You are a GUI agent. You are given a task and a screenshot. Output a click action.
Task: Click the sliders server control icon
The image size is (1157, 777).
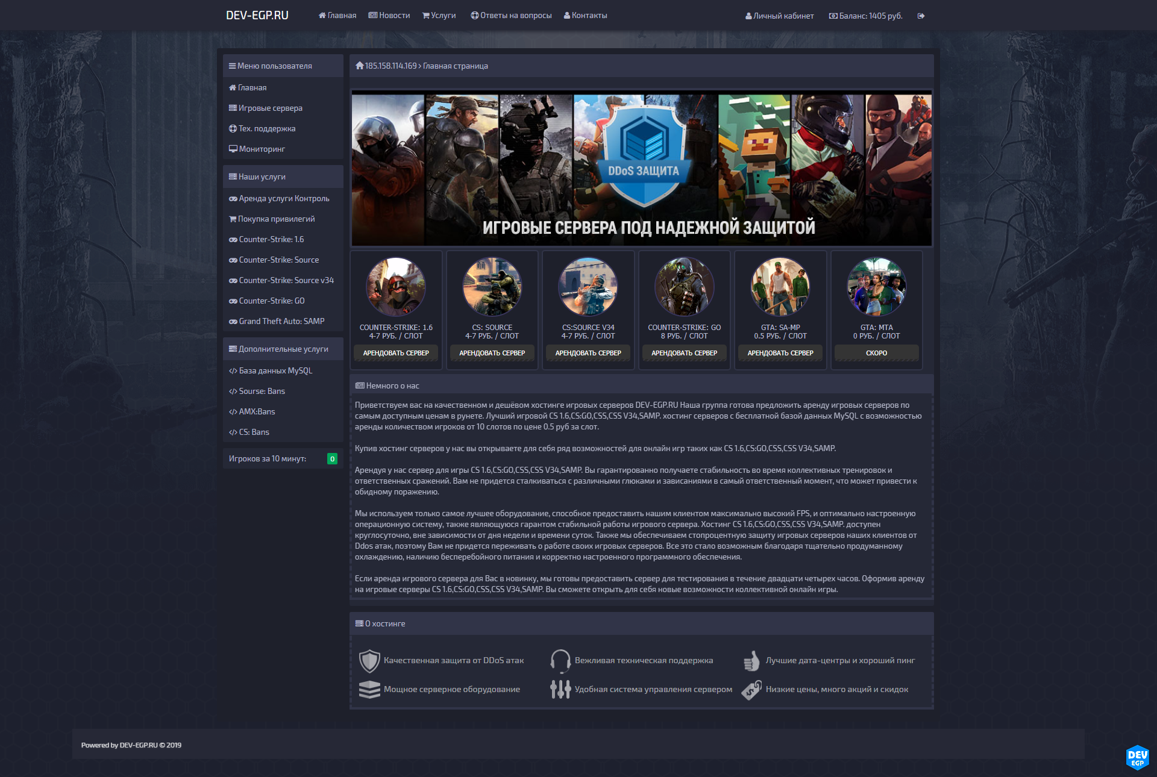pos(560,690)
